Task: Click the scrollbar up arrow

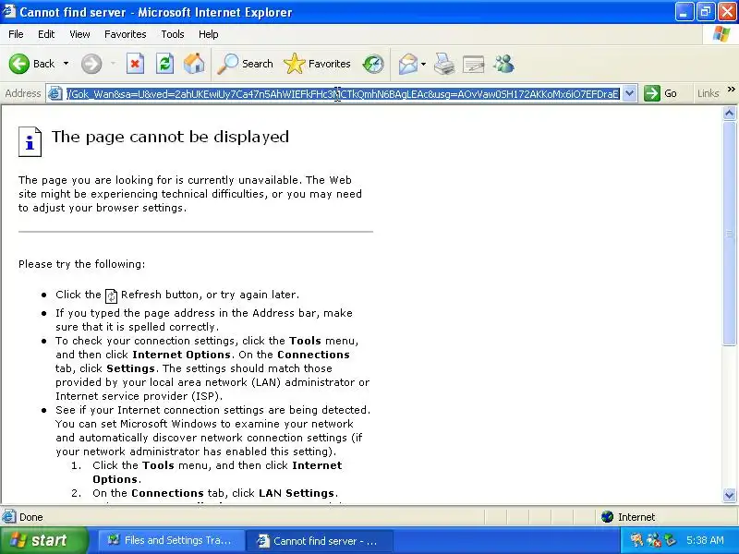Action: click(729, 113)
